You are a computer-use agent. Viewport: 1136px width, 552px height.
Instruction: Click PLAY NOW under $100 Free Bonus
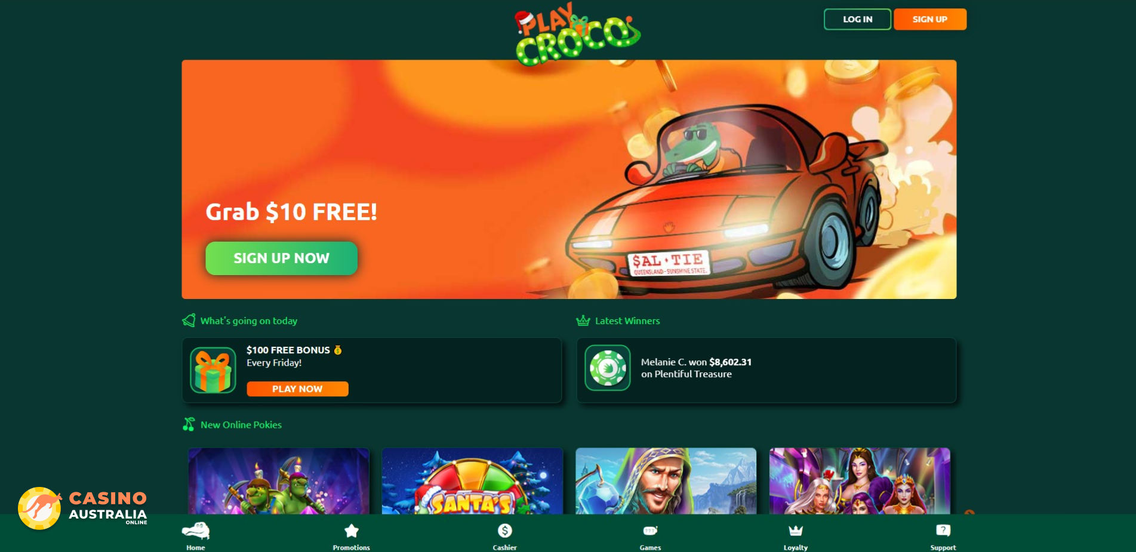coord(297,389)
